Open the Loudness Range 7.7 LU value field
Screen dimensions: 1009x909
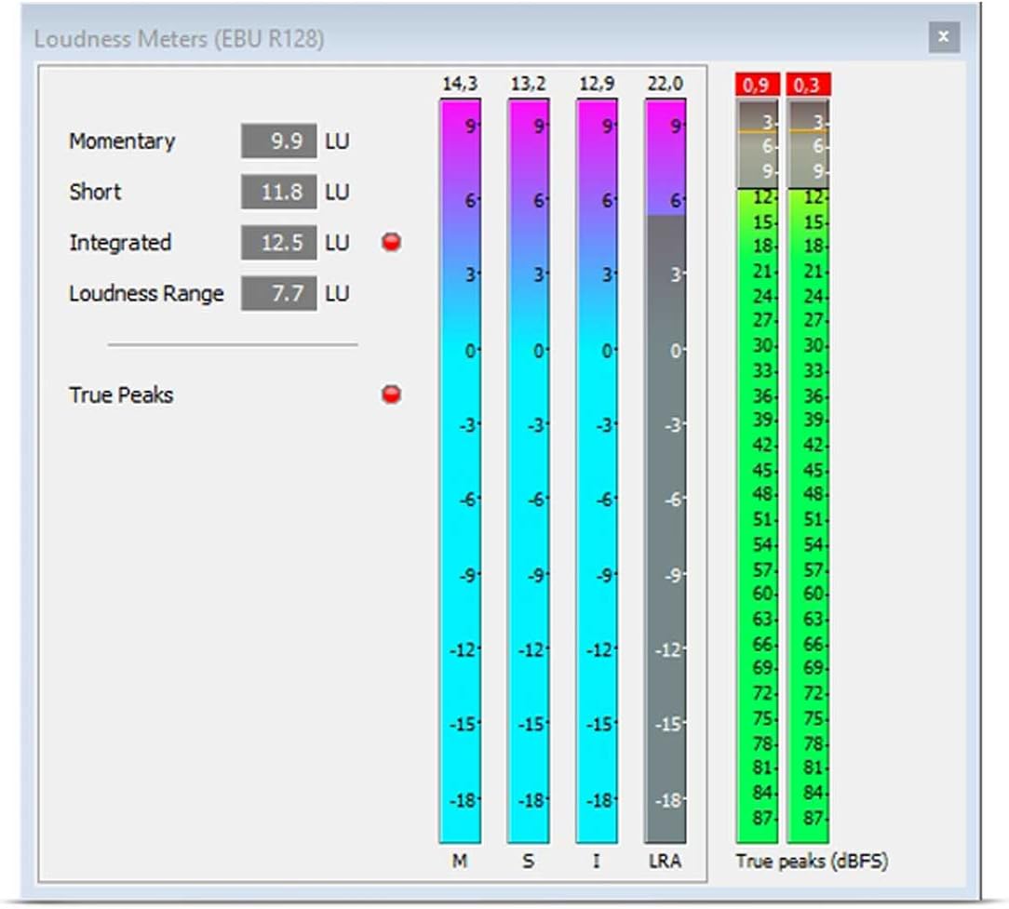point(278,293)
